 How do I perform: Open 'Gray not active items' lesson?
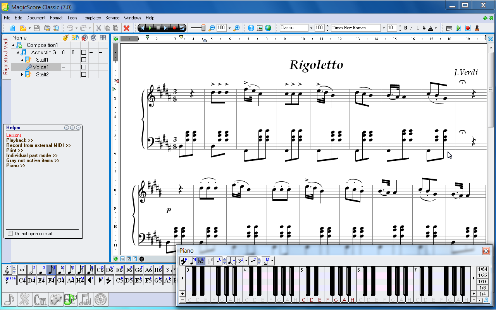[x=33, y=160]
